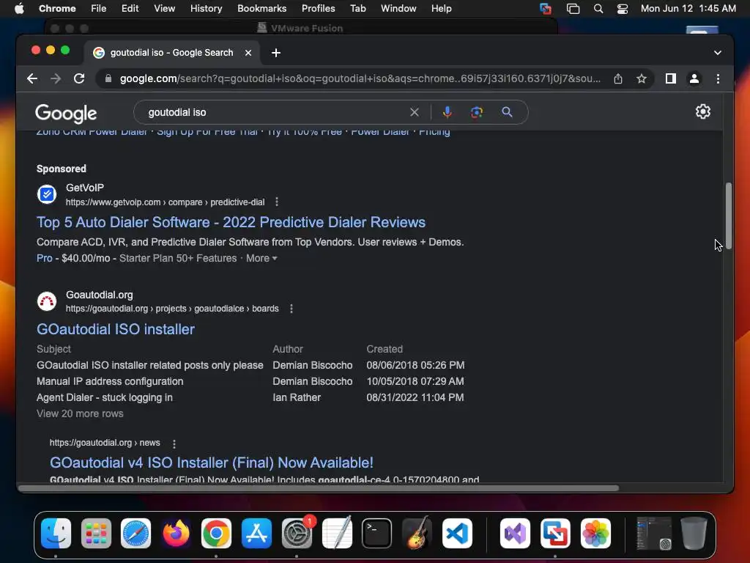Open Manual IP address configuration post
This screenshot has width=750, height=563.
coord(110,381)
